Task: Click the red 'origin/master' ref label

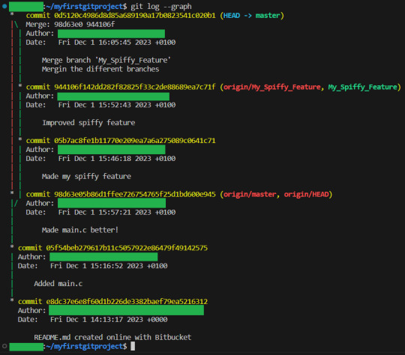Action: (x=250, y=194)
